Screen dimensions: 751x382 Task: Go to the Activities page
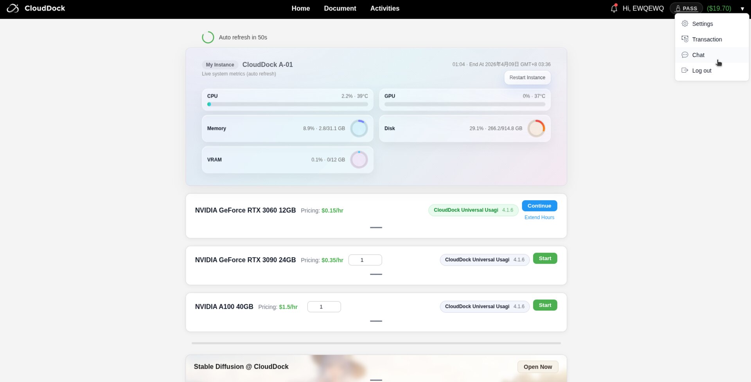coord(384,8)
